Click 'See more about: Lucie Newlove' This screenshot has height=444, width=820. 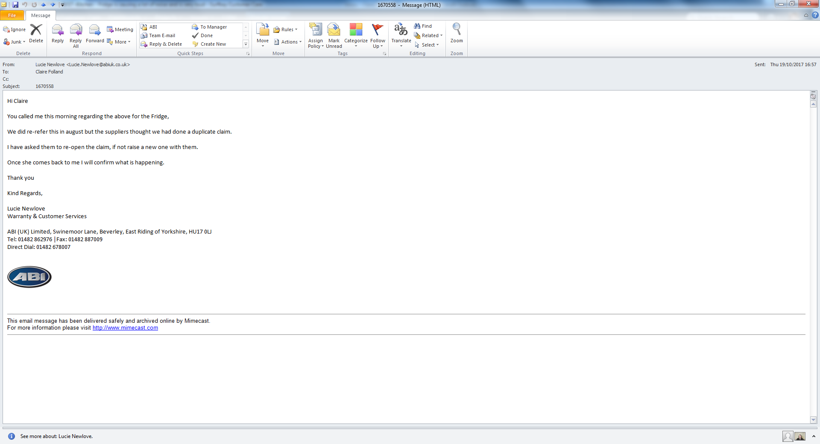[56, 436]
